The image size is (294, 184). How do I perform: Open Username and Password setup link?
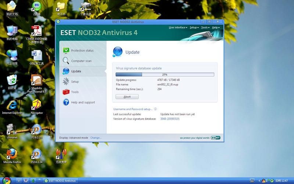coord(133,109)
